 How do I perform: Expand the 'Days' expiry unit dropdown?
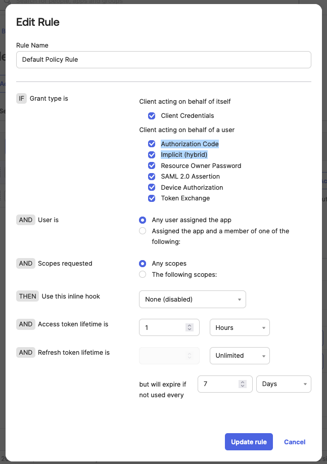[284, 384]
